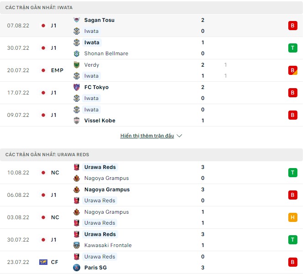Click the CF competition flag icon
Screen dimensions: 307x274
(x=43, y=262)
